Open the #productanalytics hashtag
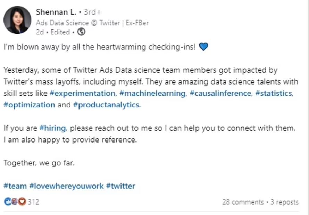Screen dimensions: 309x215 pyautogui.click(x=107, y=105)
